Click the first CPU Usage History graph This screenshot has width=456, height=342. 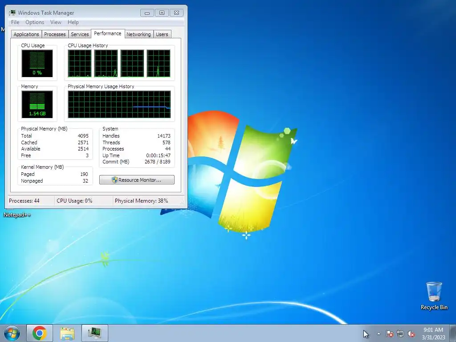click(x=80, y=63)
